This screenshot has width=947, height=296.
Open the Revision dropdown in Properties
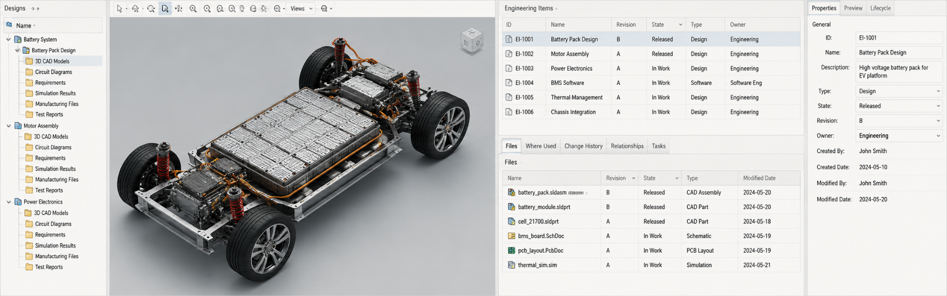click(x=899, y=121)
